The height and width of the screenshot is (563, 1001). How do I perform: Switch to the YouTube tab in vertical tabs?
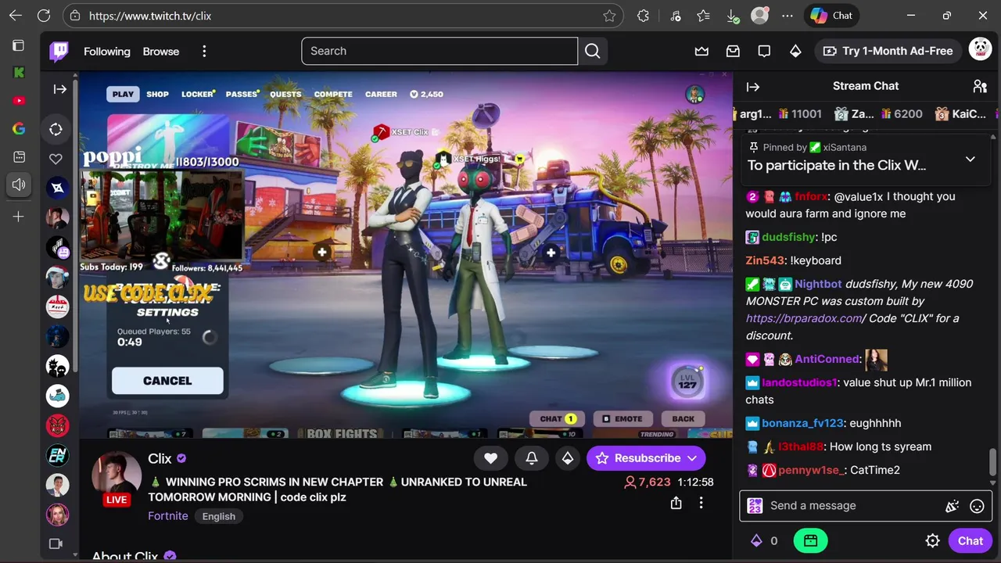19,101
